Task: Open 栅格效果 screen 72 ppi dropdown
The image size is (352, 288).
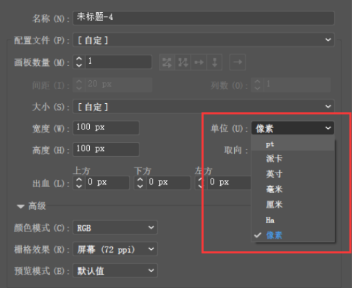Action: click(115, 249)
